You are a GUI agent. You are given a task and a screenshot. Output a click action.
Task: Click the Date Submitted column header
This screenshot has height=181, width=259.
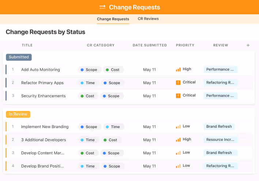150,45
